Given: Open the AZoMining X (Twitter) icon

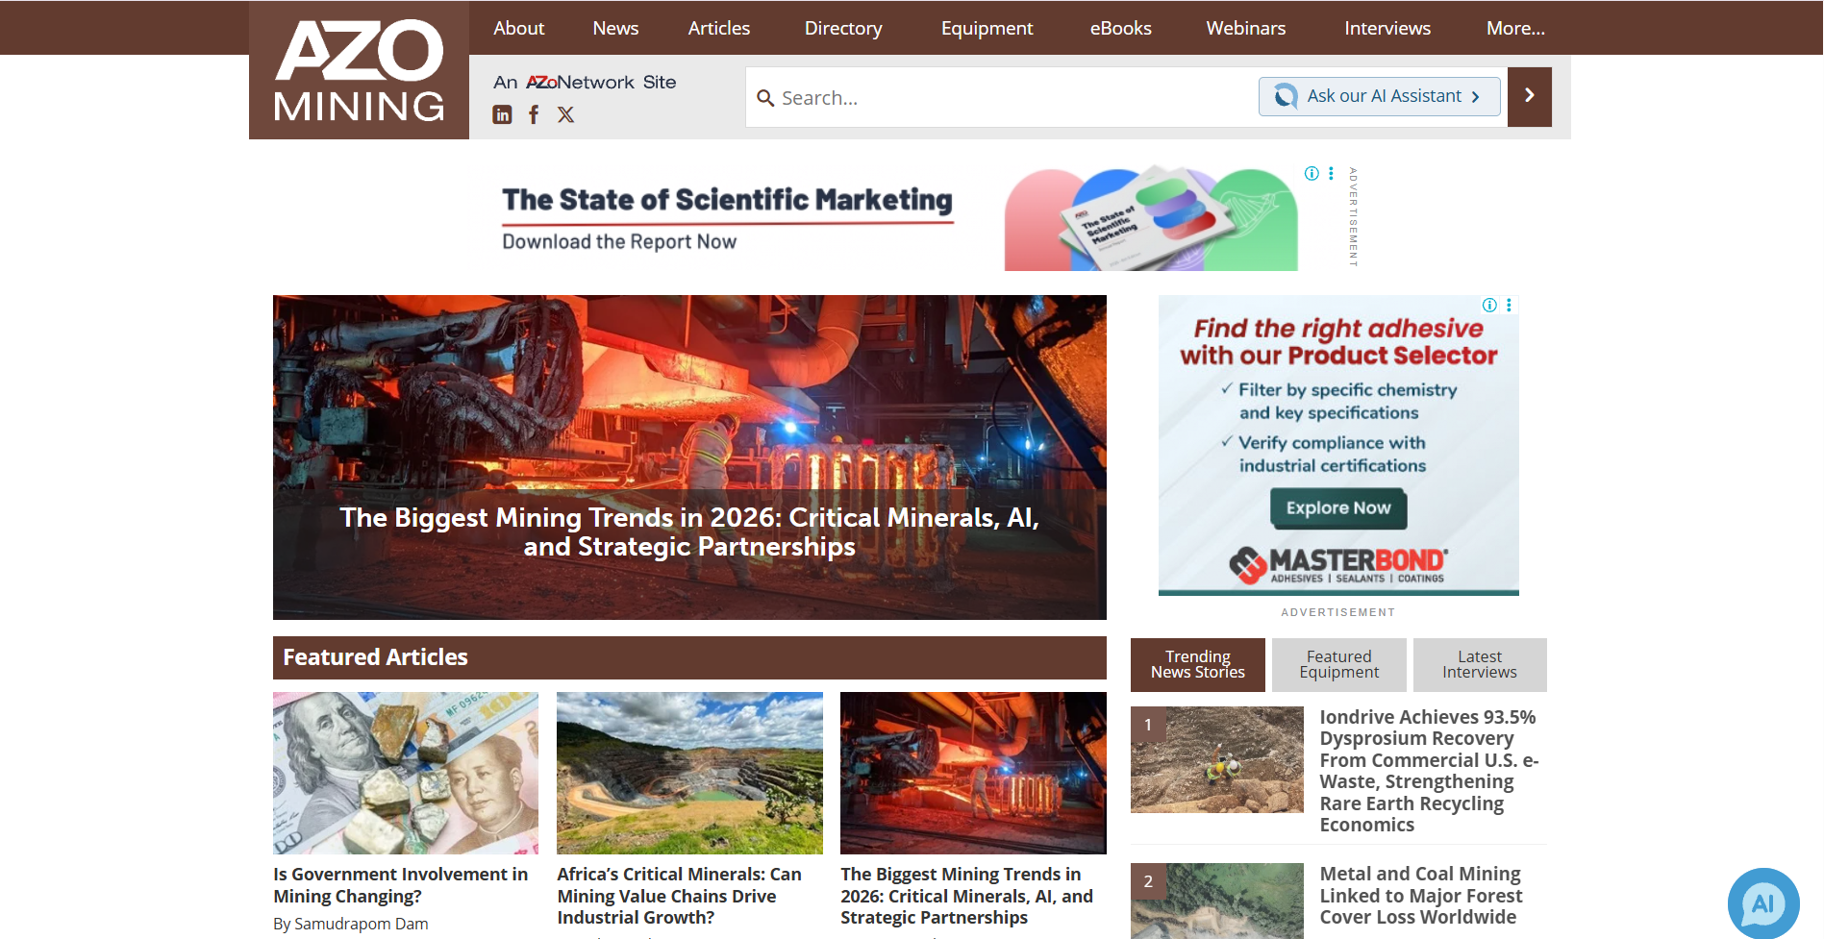Looking at the screenshot, I should coord(565,114).
